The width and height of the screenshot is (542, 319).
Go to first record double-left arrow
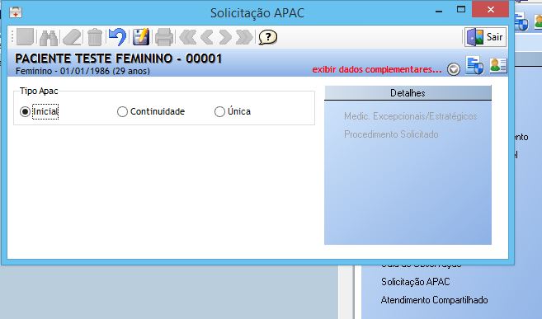pyautogui.click(x=188, y=37)
